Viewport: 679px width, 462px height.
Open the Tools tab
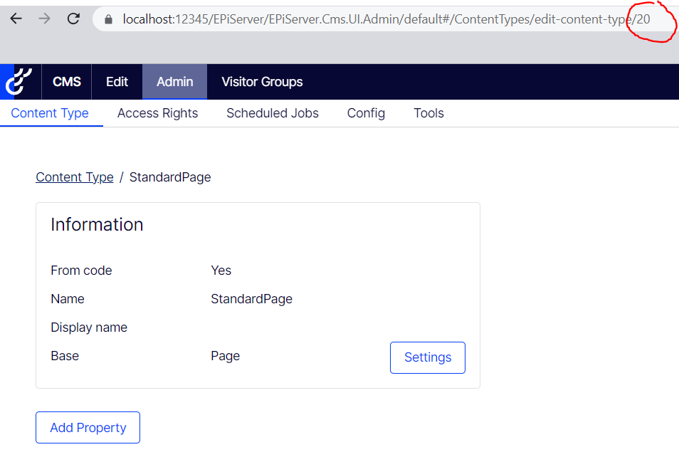pos(428,113)
